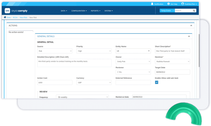211x126 pixels.
Task: Click the Notification bell icon
Action: tap(152, 4)
